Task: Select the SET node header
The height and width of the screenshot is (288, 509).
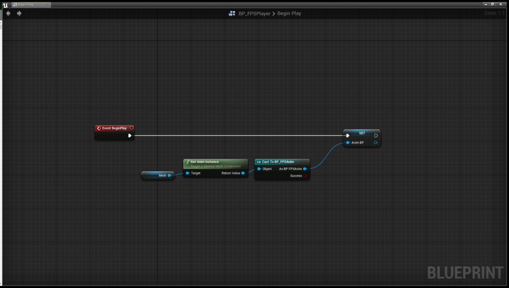Action: point(362,133)
